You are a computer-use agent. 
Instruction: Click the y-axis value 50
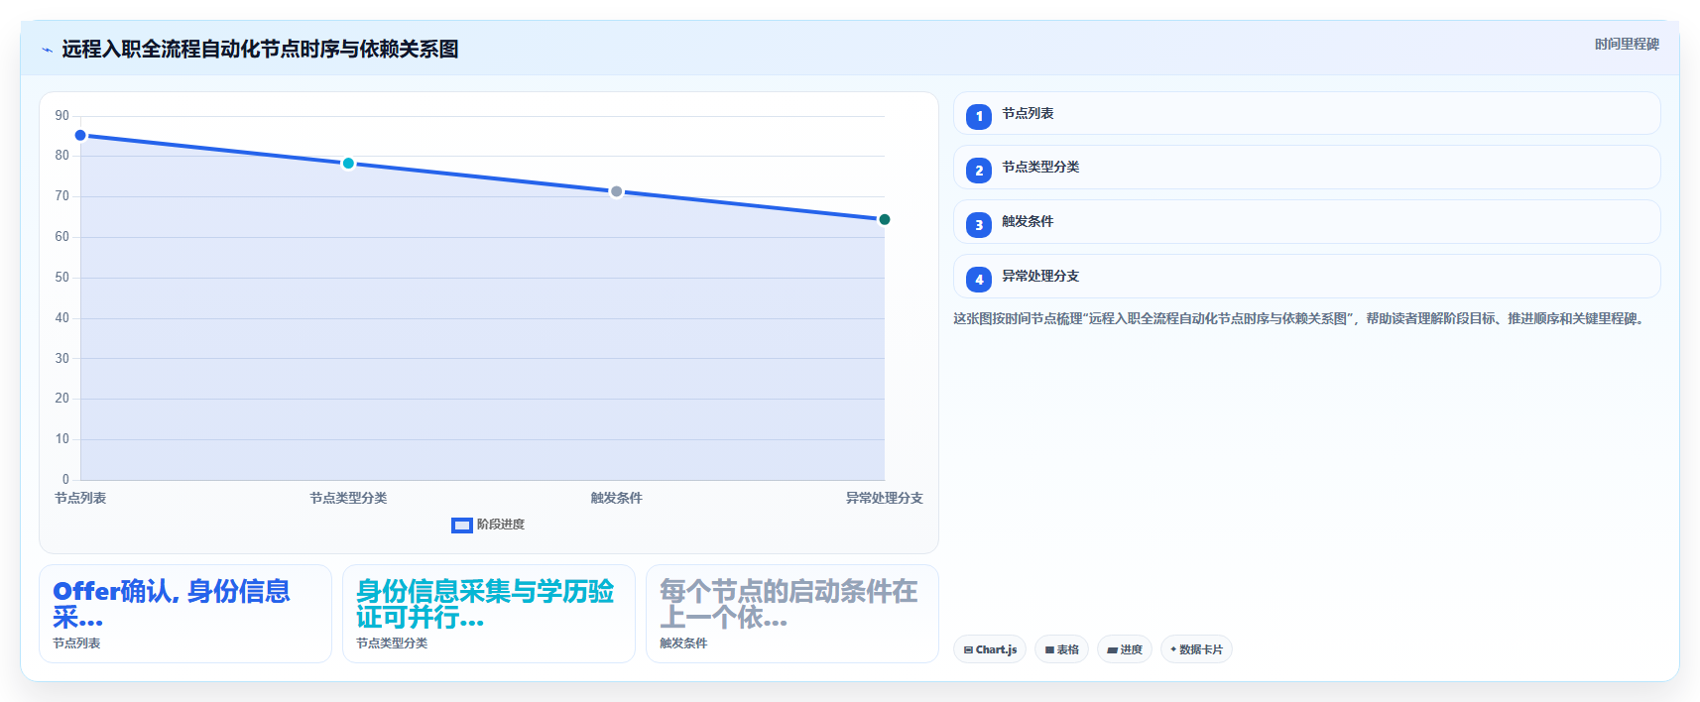[x=61, y=278]
